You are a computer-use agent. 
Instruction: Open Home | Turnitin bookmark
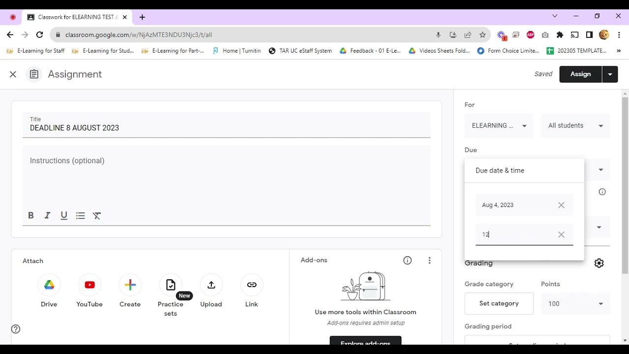point(237,51)
